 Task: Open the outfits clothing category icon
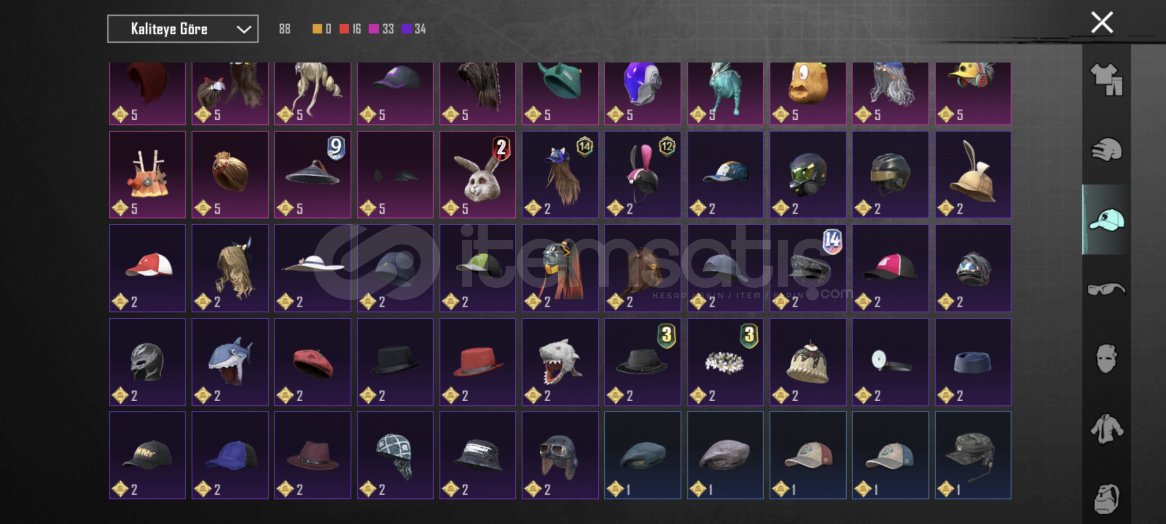(1106, 80)
